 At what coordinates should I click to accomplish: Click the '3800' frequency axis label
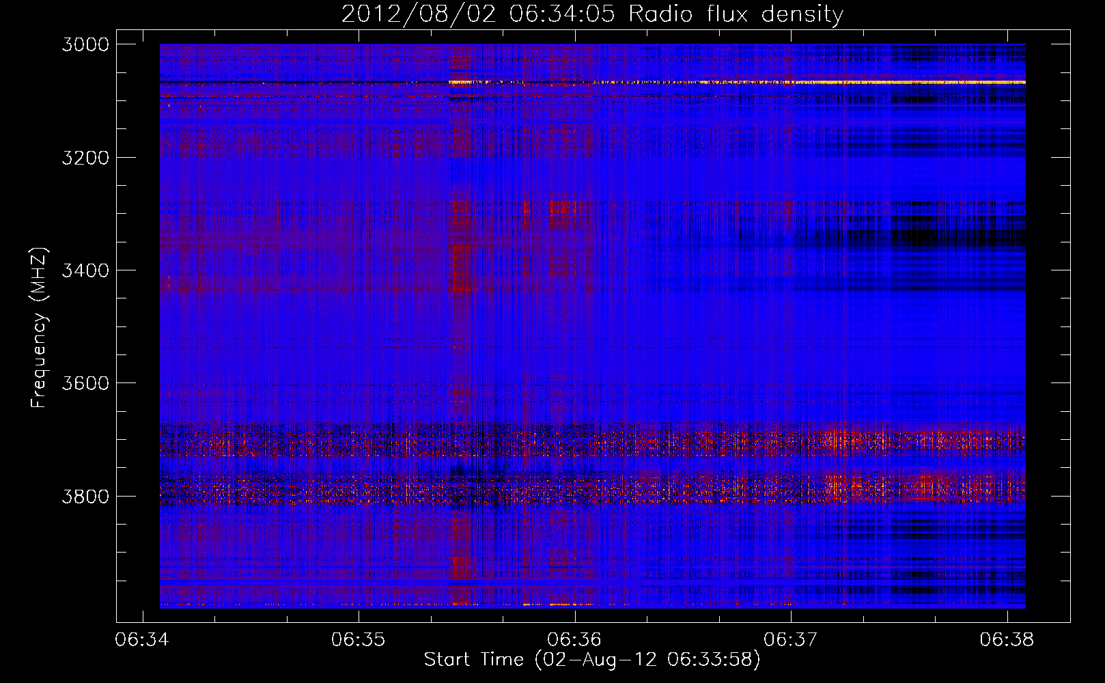click(85, 496)
